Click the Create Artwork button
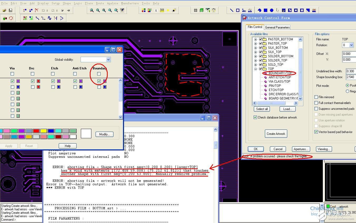 (276, 134)
